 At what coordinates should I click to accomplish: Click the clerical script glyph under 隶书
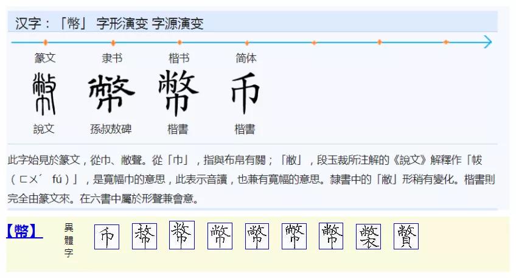111,94
